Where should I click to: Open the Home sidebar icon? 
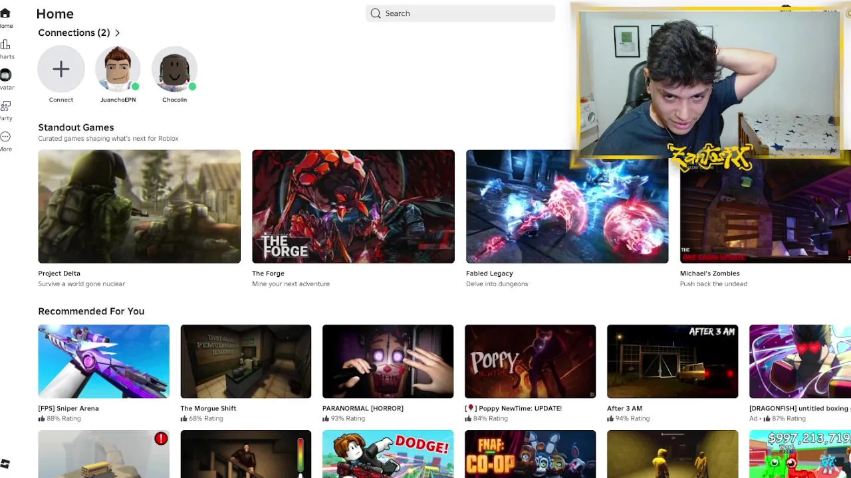coord(5,13)
